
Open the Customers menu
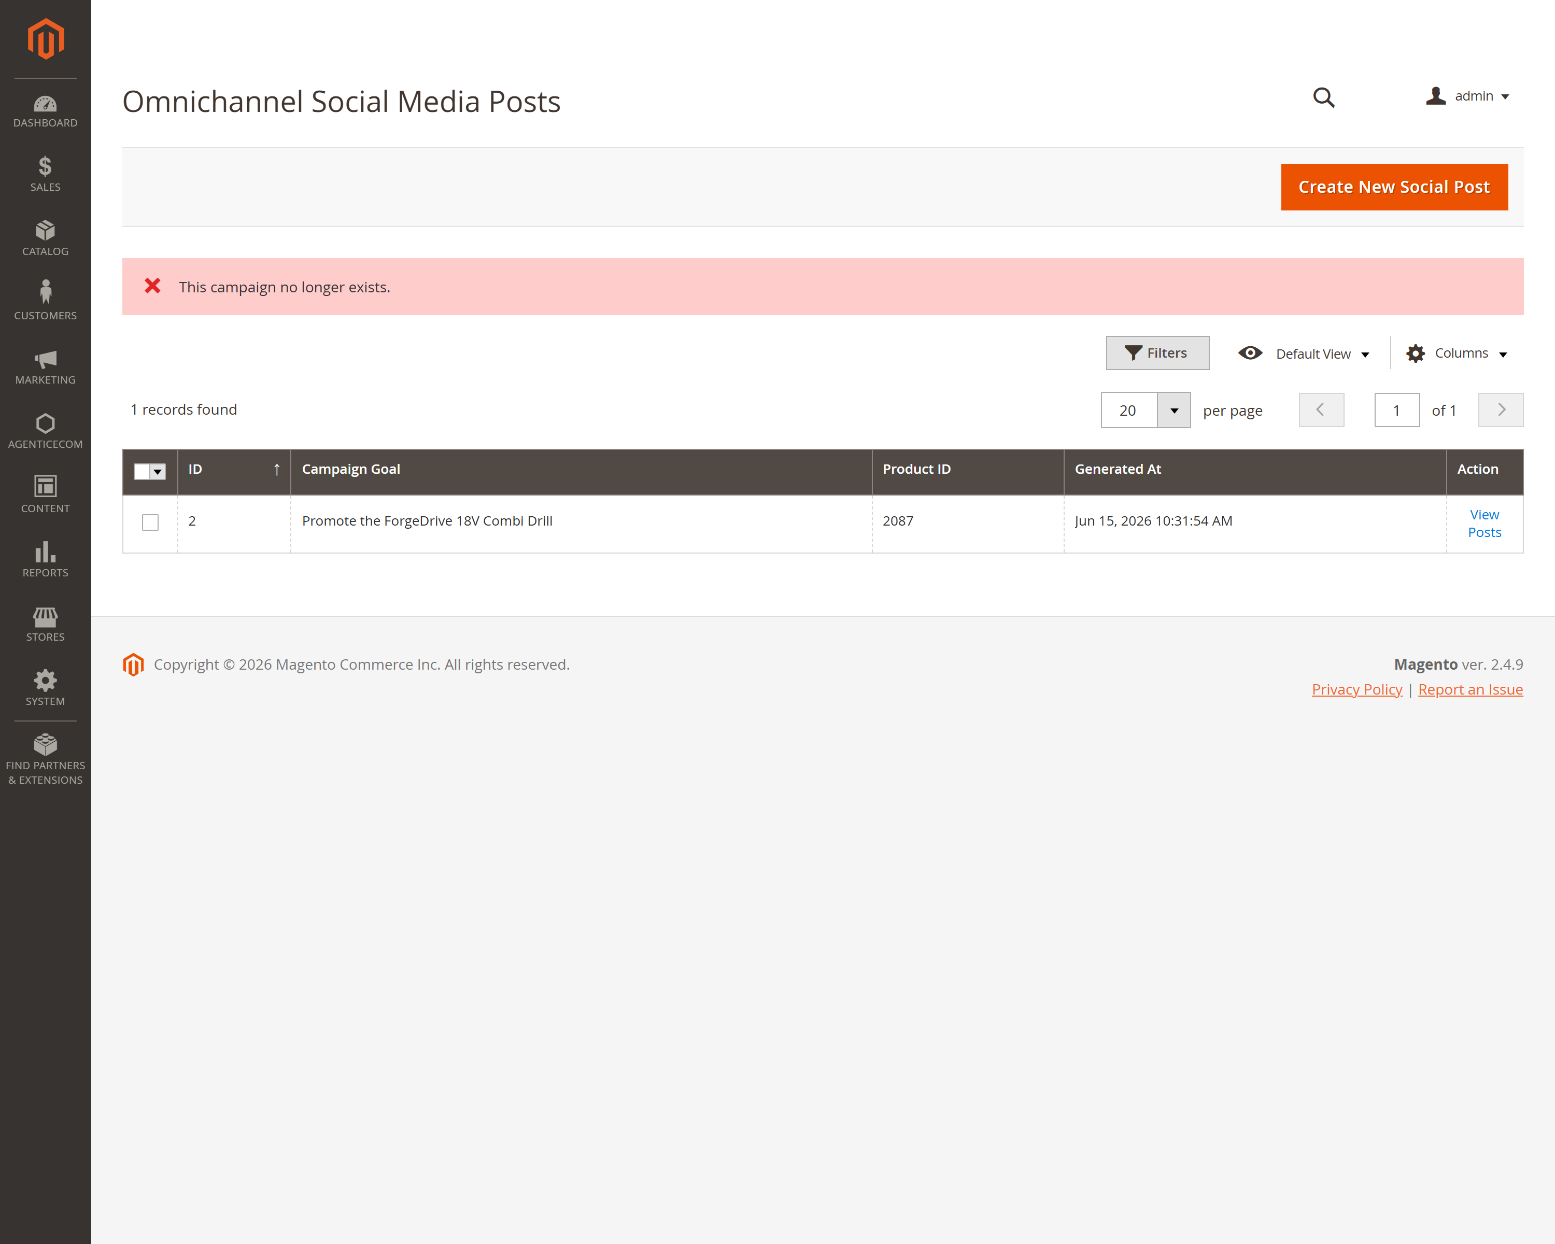tap(46, 301)
